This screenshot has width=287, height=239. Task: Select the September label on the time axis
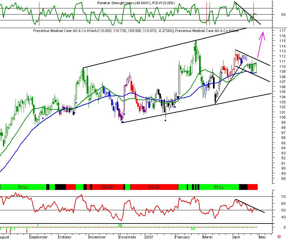coord(38,237)
